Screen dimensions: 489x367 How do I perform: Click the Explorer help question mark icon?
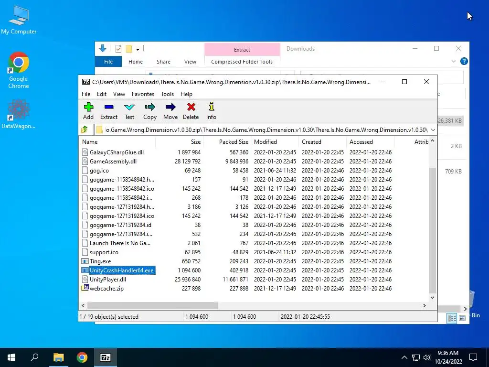(x=464, y=62)
